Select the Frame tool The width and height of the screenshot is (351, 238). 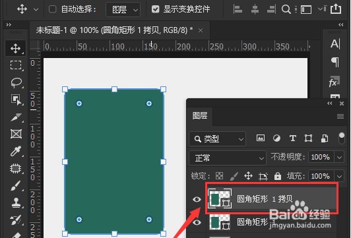click(x=16, y=134)
